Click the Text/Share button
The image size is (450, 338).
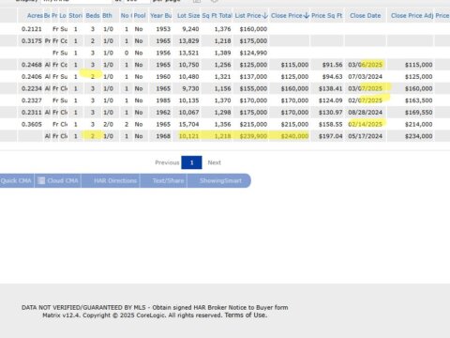click(168, 180)
